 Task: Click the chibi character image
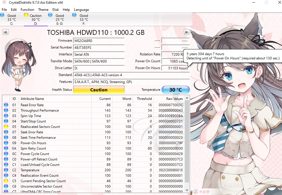(x=19, y=65)
